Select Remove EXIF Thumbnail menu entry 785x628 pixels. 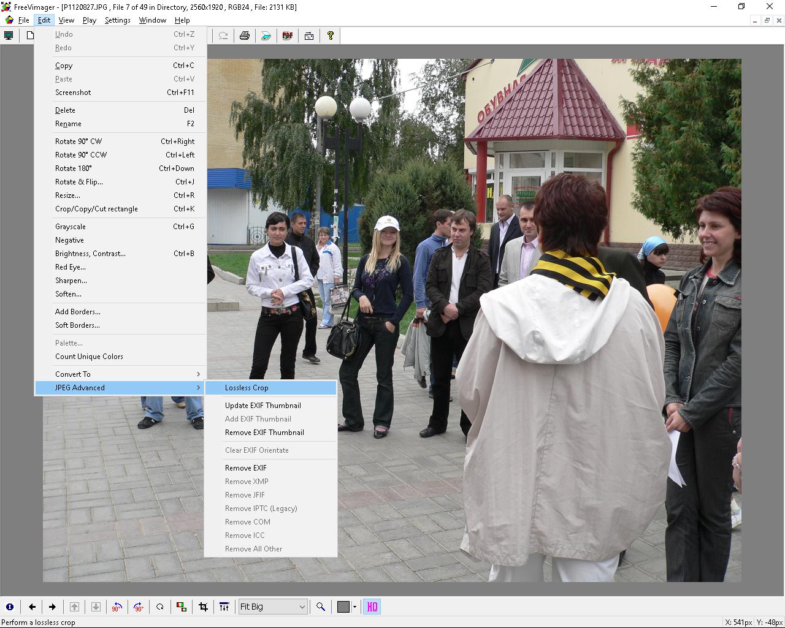point(264,433)
